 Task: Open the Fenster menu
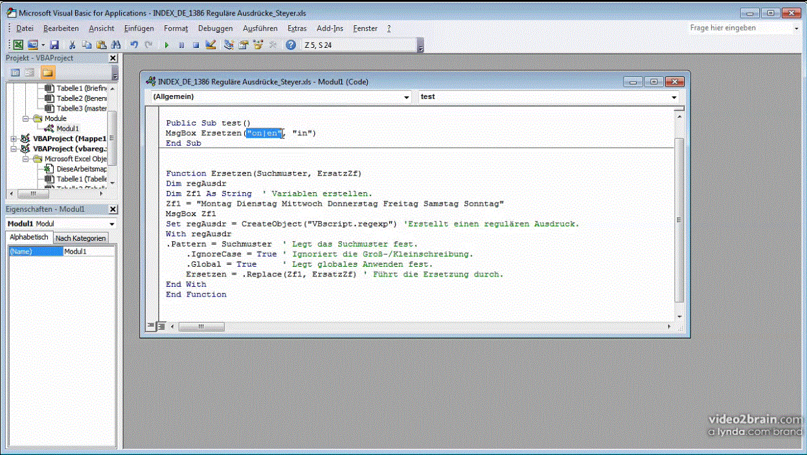tap(365, 28)
